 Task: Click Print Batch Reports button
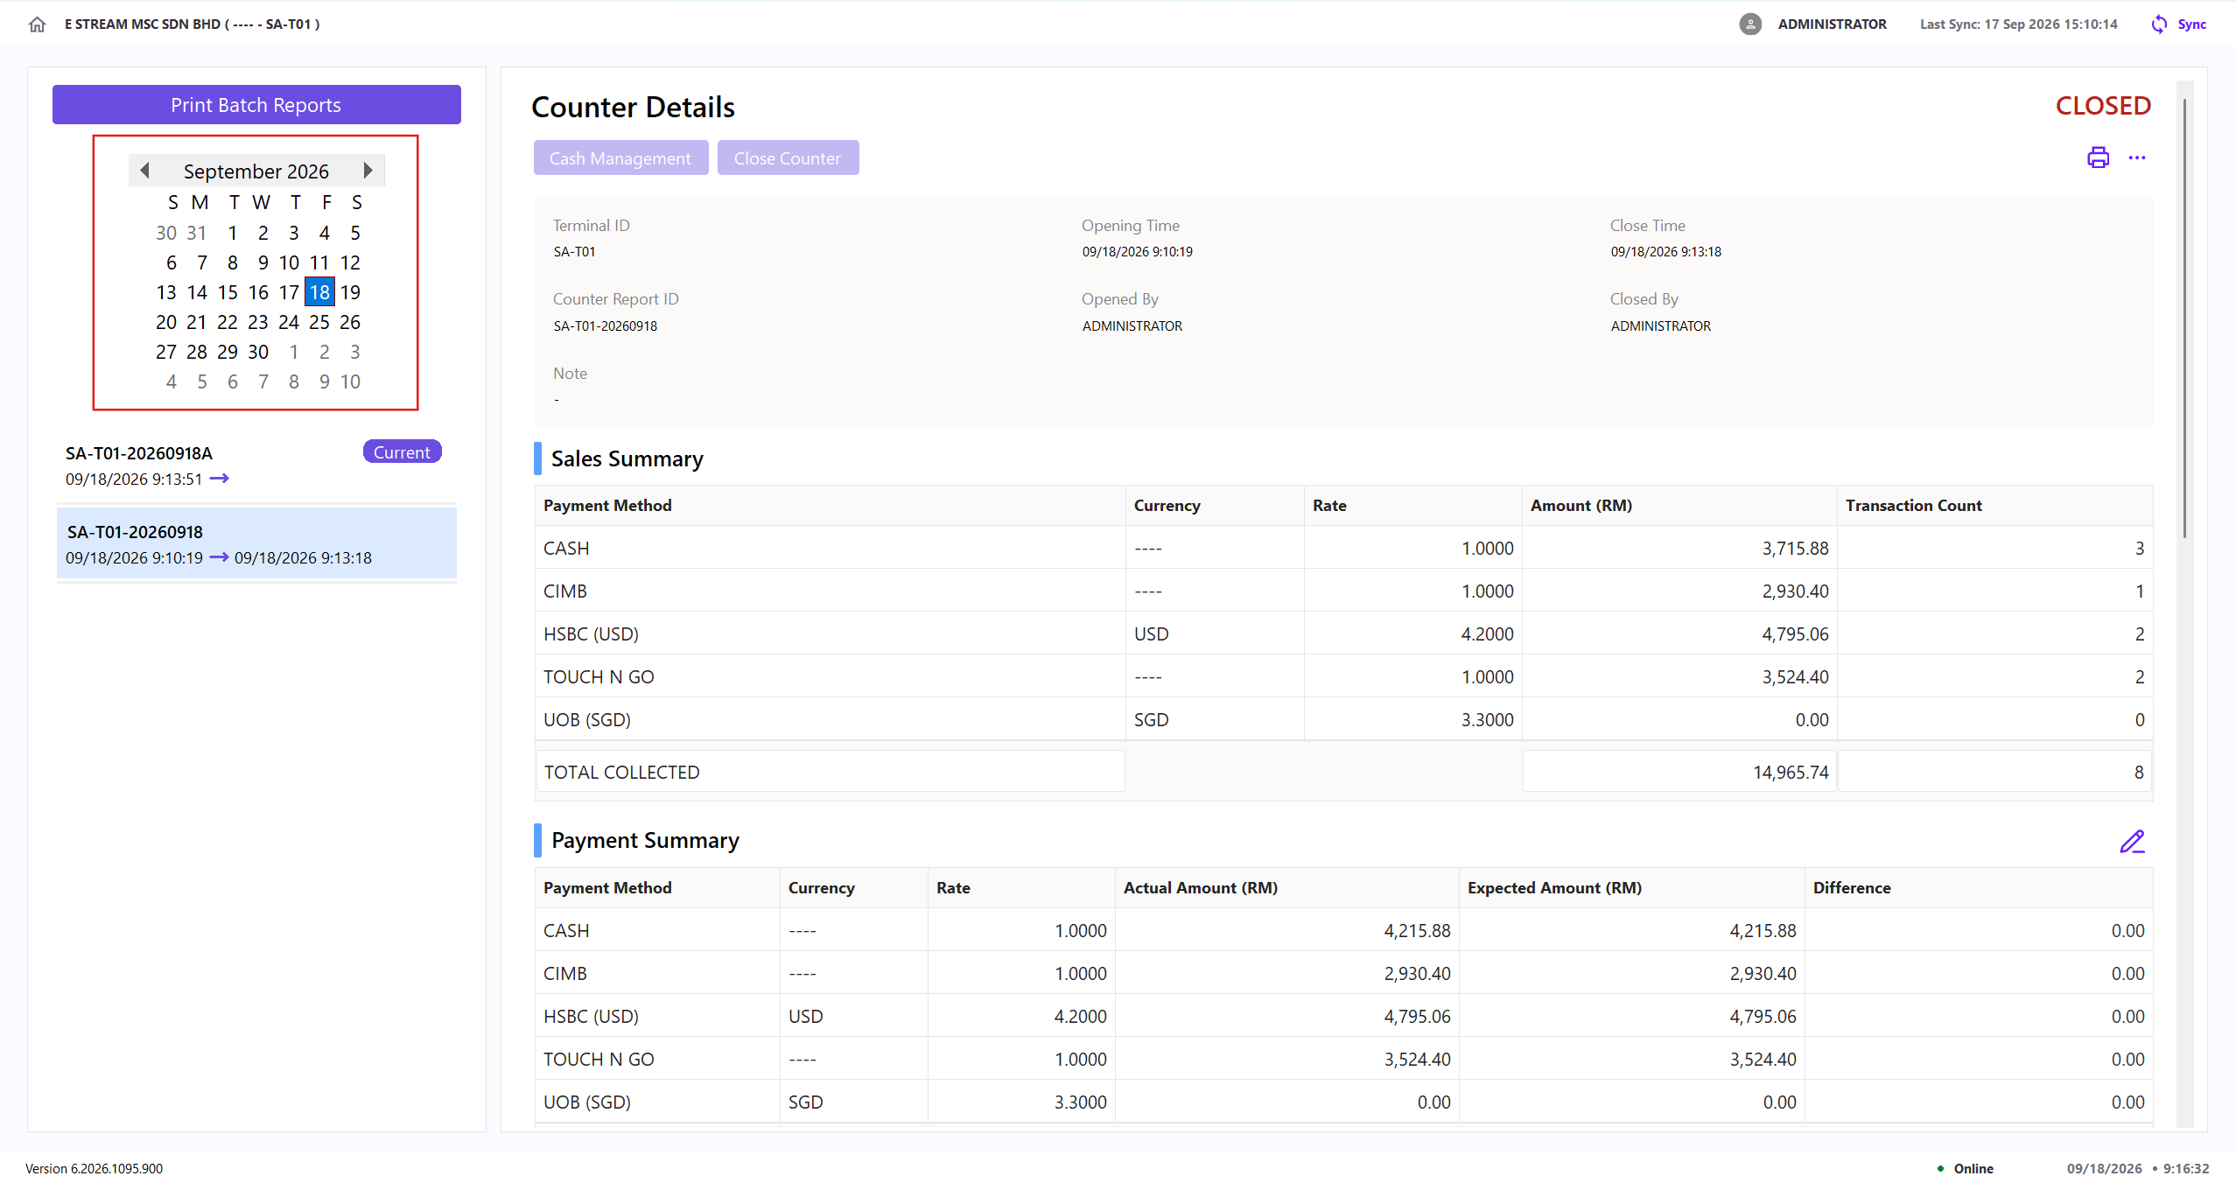pyautogui.click(x=256, y=105)
